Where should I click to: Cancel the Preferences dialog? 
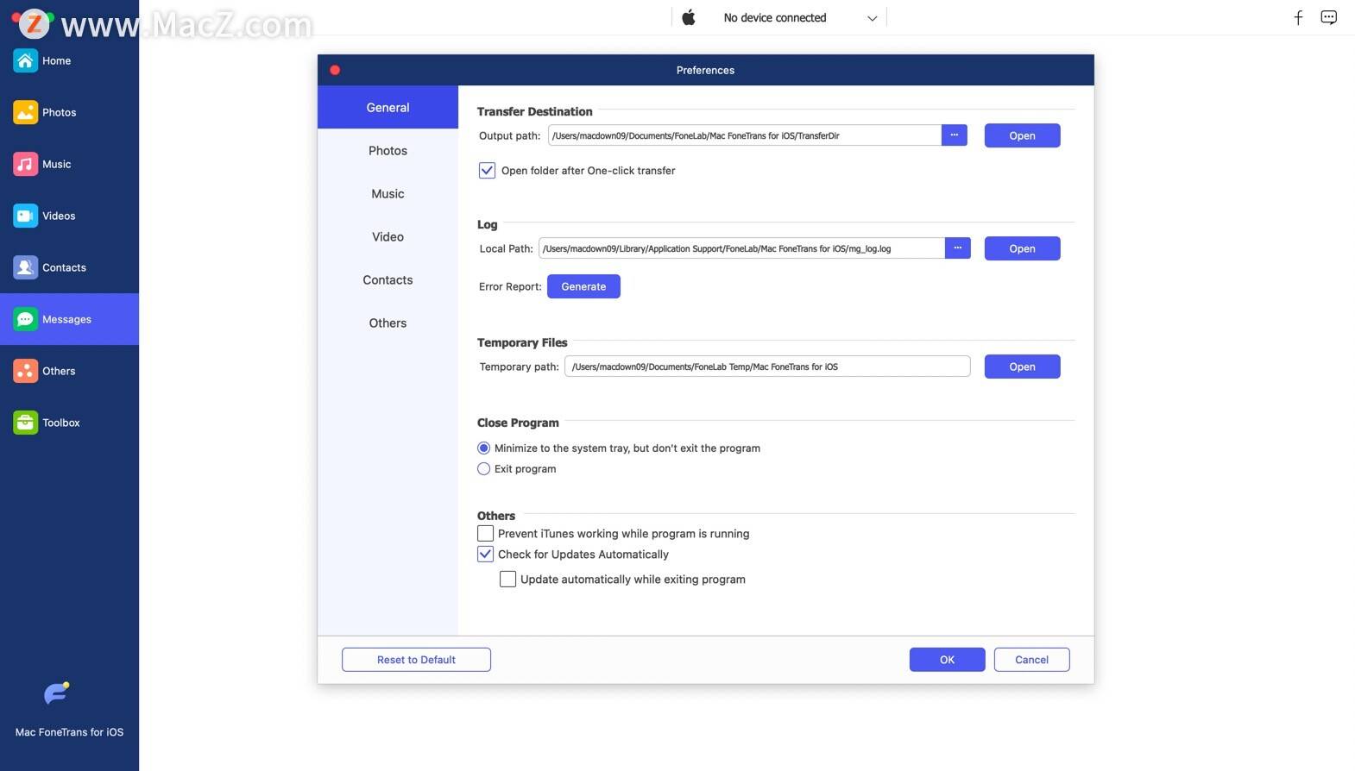click(x=1031, y=660)
